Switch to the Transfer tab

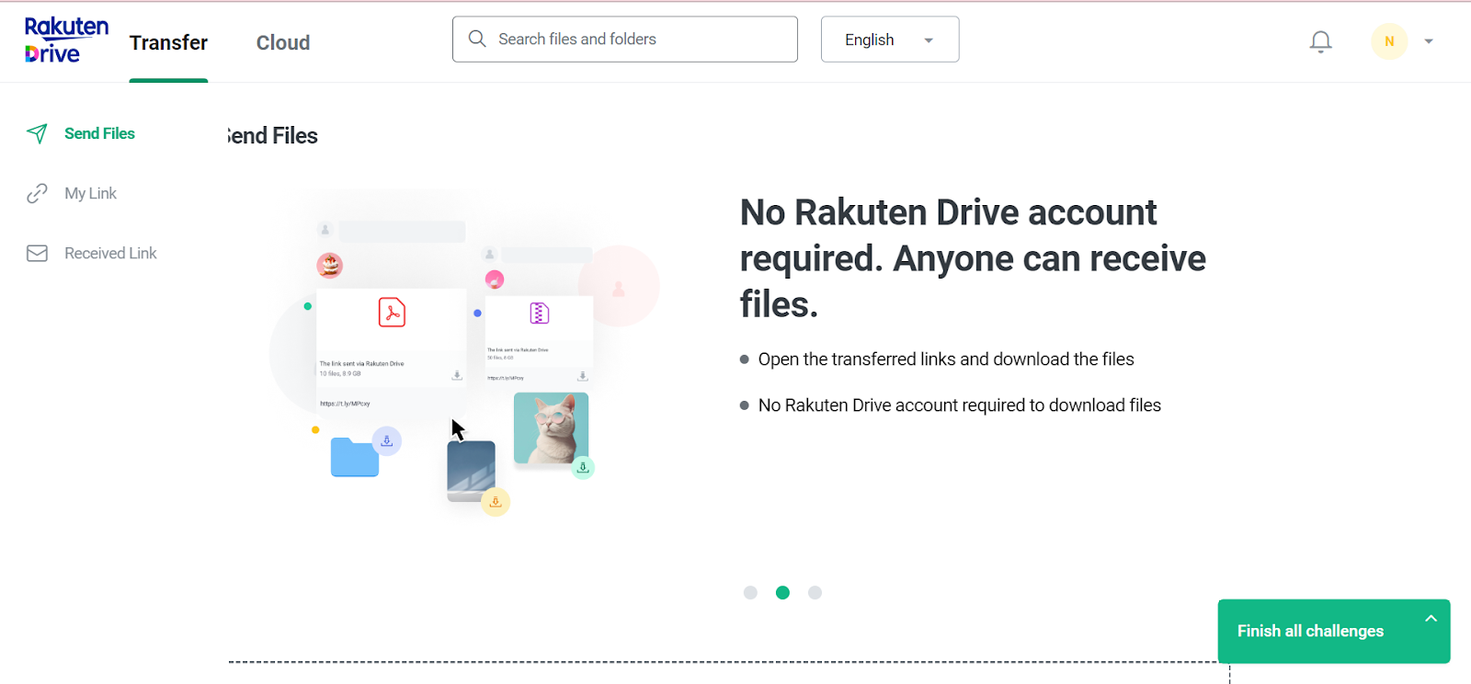pos(168,42)
